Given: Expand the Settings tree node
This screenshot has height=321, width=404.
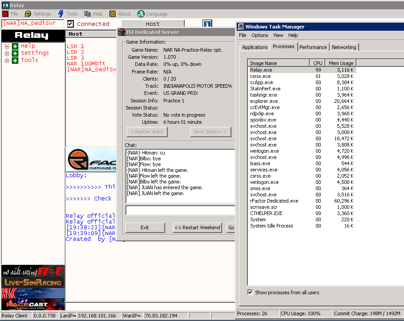Looking at the screenshot, I should tap(8, 53).
